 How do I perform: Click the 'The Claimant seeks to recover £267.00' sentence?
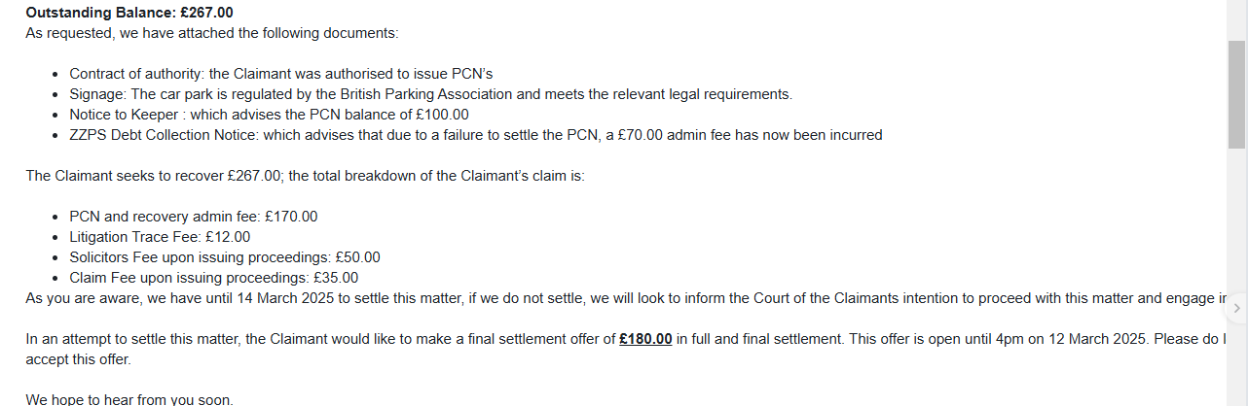(305, 176)
